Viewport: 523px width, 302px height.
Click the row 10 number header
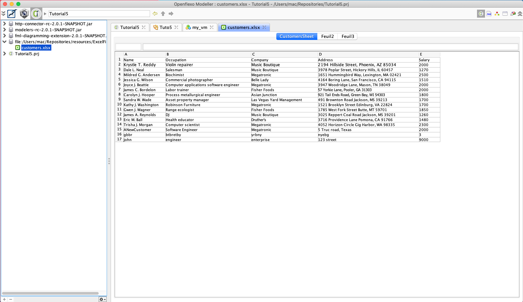pos(119,104)
